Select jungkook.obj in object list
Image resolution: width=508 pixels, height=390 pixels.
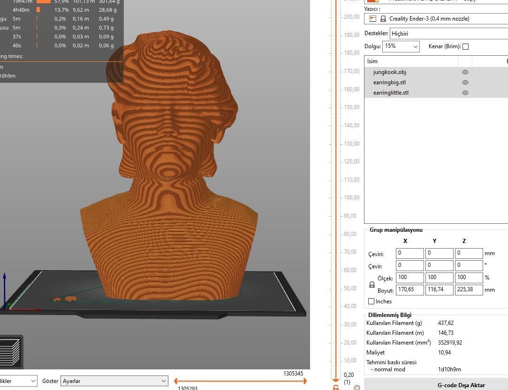389,72
